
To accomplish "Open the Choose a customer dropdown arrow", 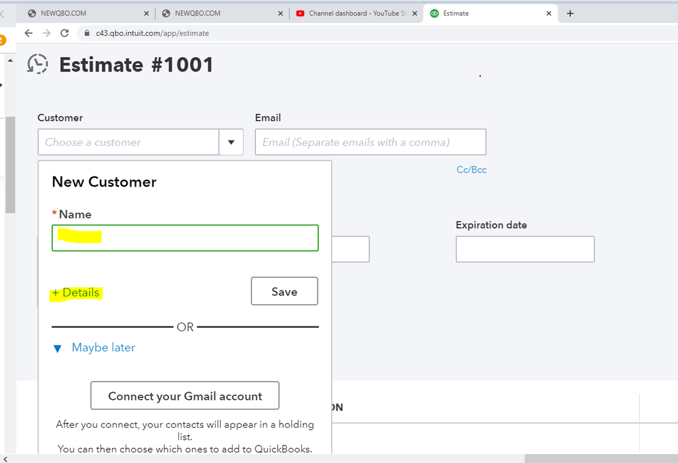I will click(231, 143).
